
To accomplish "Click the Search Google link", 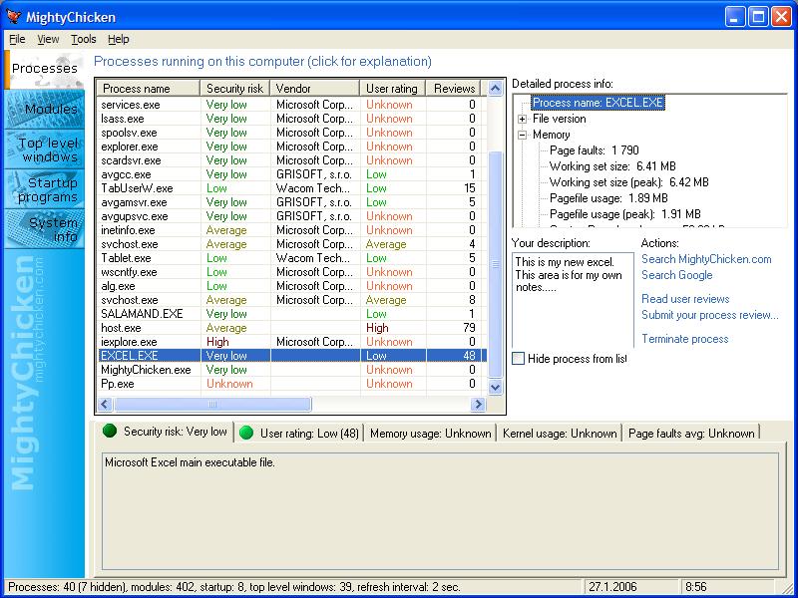I will 677,275.
